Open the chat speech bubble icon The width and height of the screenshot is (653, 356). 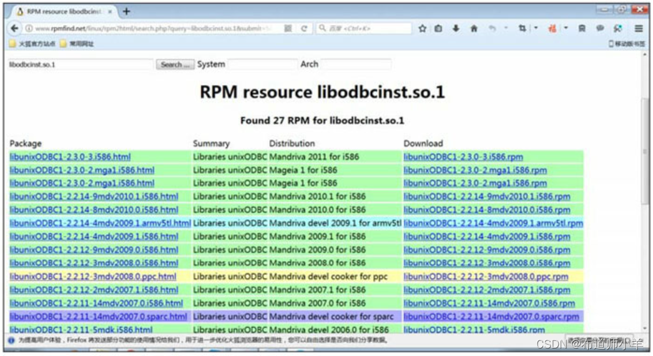[600, 28]
